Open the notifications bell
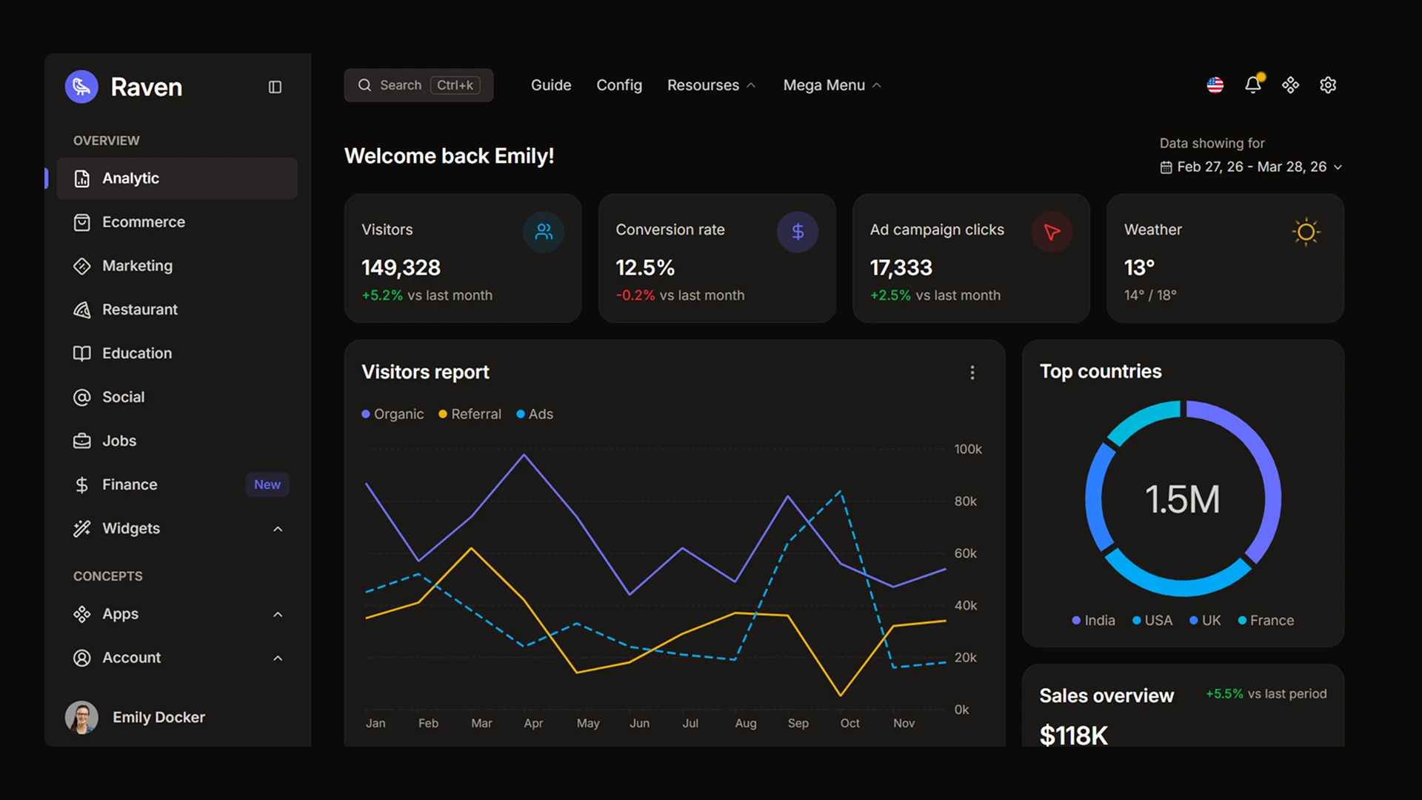Viewport: 1422px width, 800px height. [x=1253, y=84]
